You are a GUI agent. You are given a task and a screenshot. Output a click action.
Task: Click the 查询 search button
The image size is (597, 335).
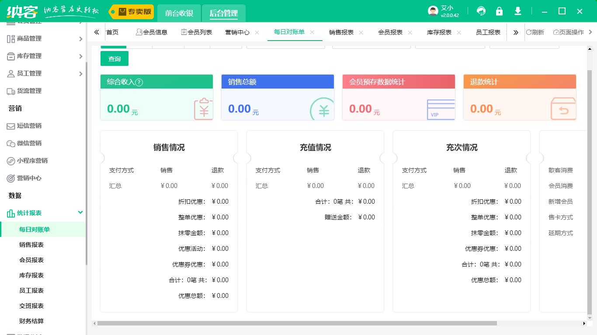[x=114, y=58]
